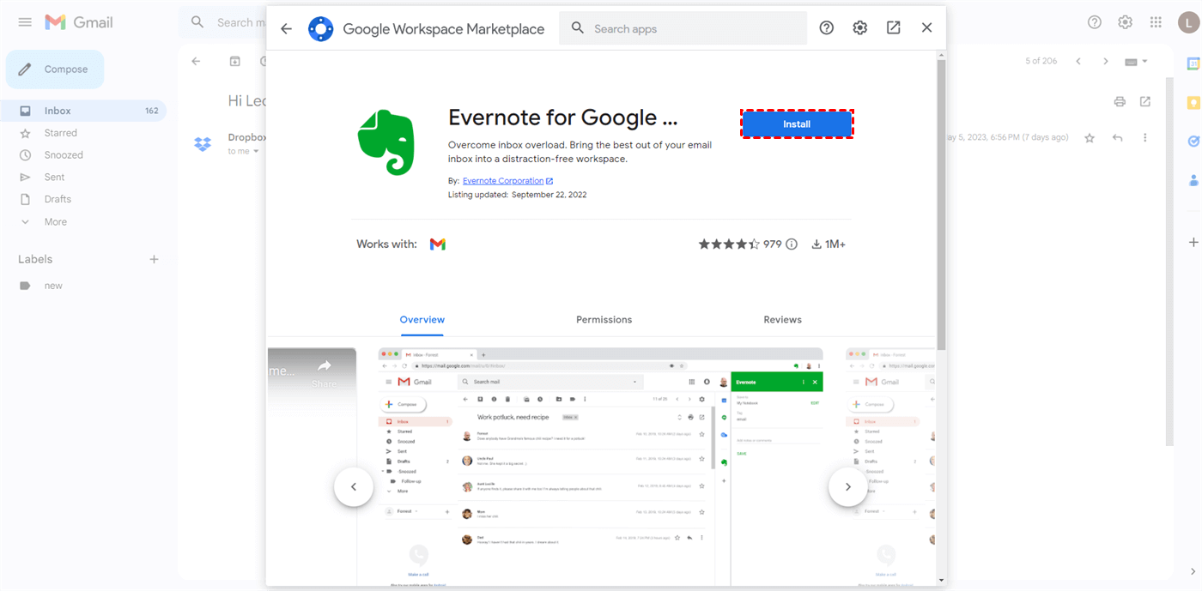Print the email

click(1120, 101)
